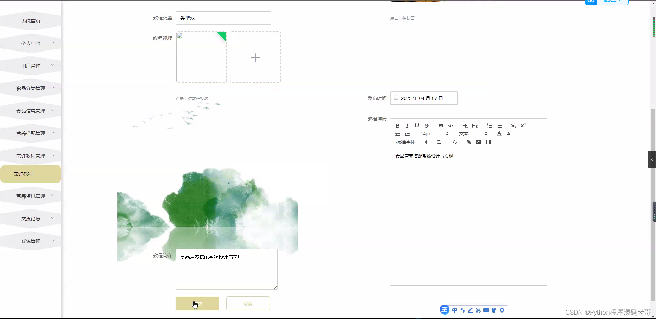
Task: Click the scissors icon on the IME toolbar
Action: (478, 310)
